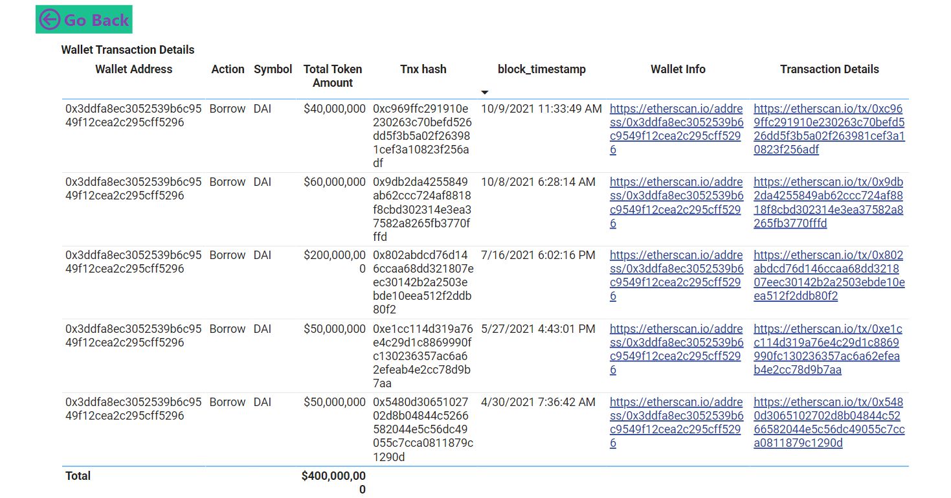The height and width of the screenshot is (498, 951).
Task: Select timestamp 10/9/2021 11:33:49 AM
Action: click(x=541, y=109)
